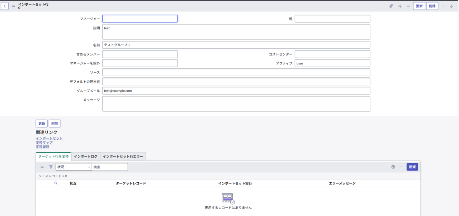Click the magnifier icon in the column header
459x216 pixels.
point(56,183)
